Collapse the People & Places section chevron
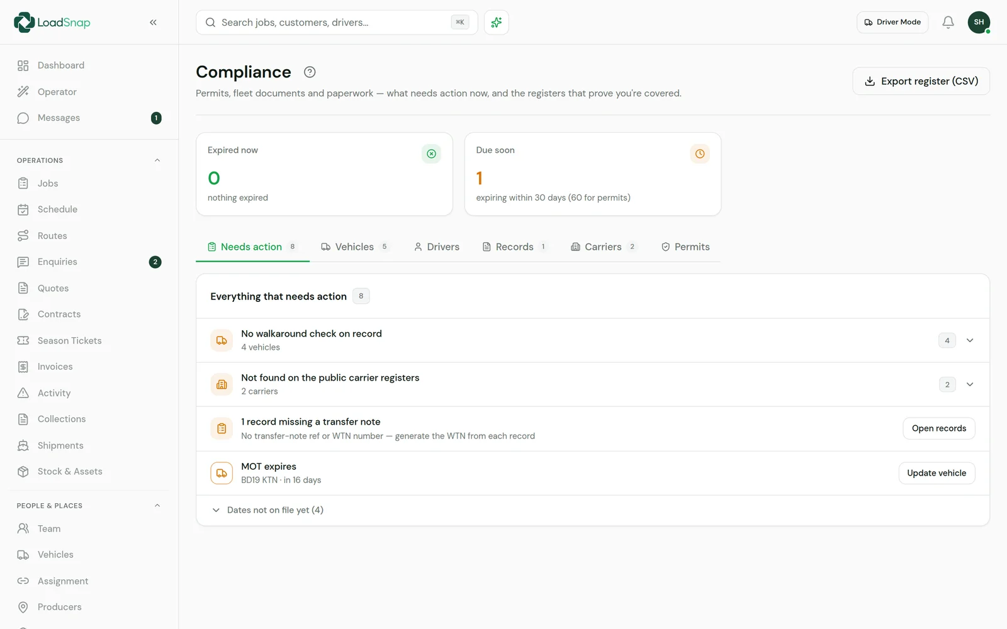Image resolution: width=1007 pixels, height=629 pixels. coord(157,506)
